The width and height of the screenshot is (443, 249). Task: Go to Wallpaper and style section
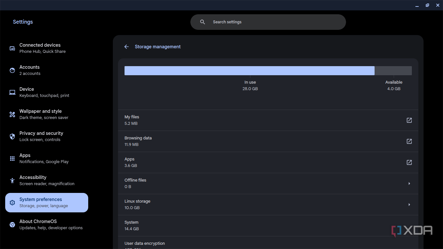click(x=47, y=114)
